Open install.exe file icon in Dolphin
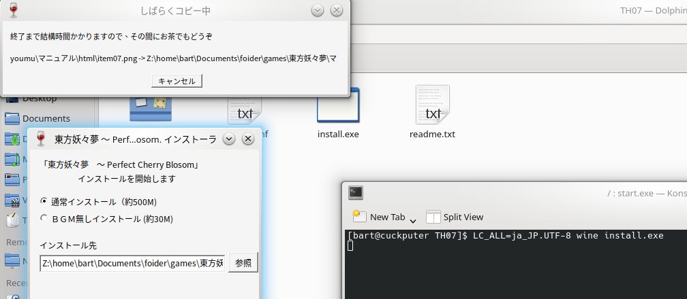The width and height of the screenshot is (687, 299). click(x=338, y=113)
